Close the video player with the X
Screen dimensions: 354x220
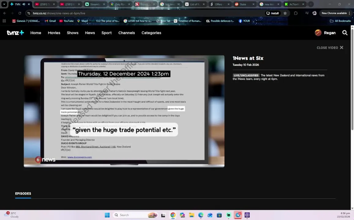tap(341, 48)
